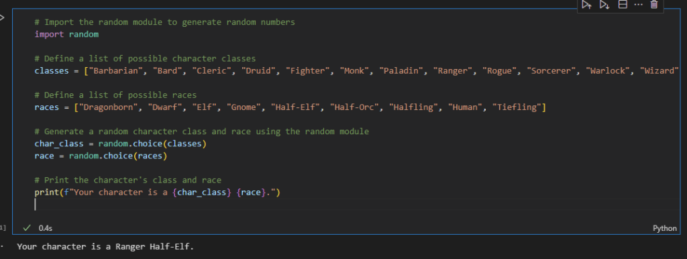Click the output text 'Your character is a Ranger Half-Elf.'
This screenshot has height=259, width=687.
click(x=105, y=247)
